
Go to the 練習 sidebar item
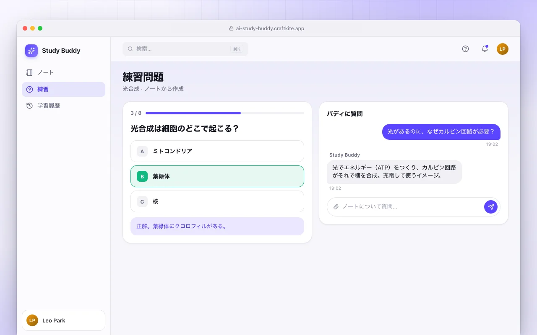tap(63, 89)
